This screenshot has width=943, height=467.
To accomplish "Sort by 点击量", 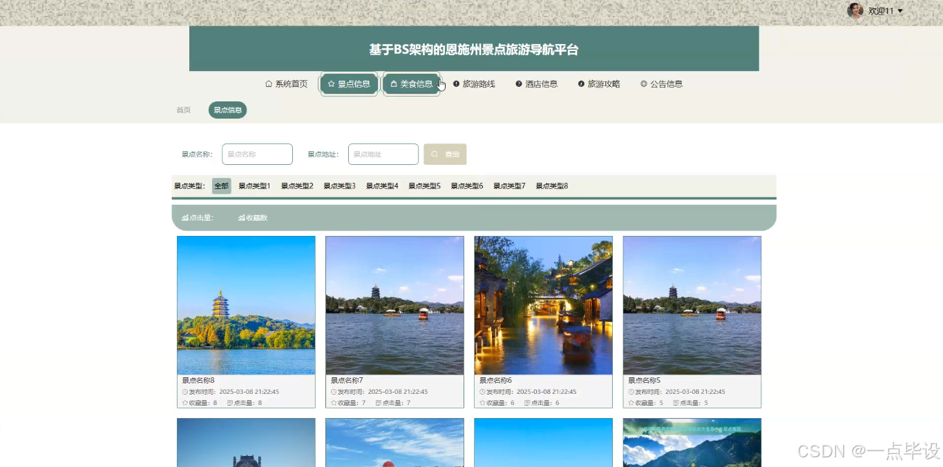I will click(198, 218).
